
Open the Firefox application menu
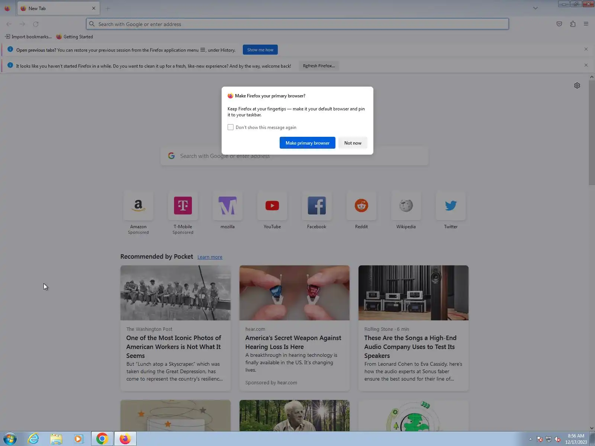pyautogui.click(x=586, y=24)
